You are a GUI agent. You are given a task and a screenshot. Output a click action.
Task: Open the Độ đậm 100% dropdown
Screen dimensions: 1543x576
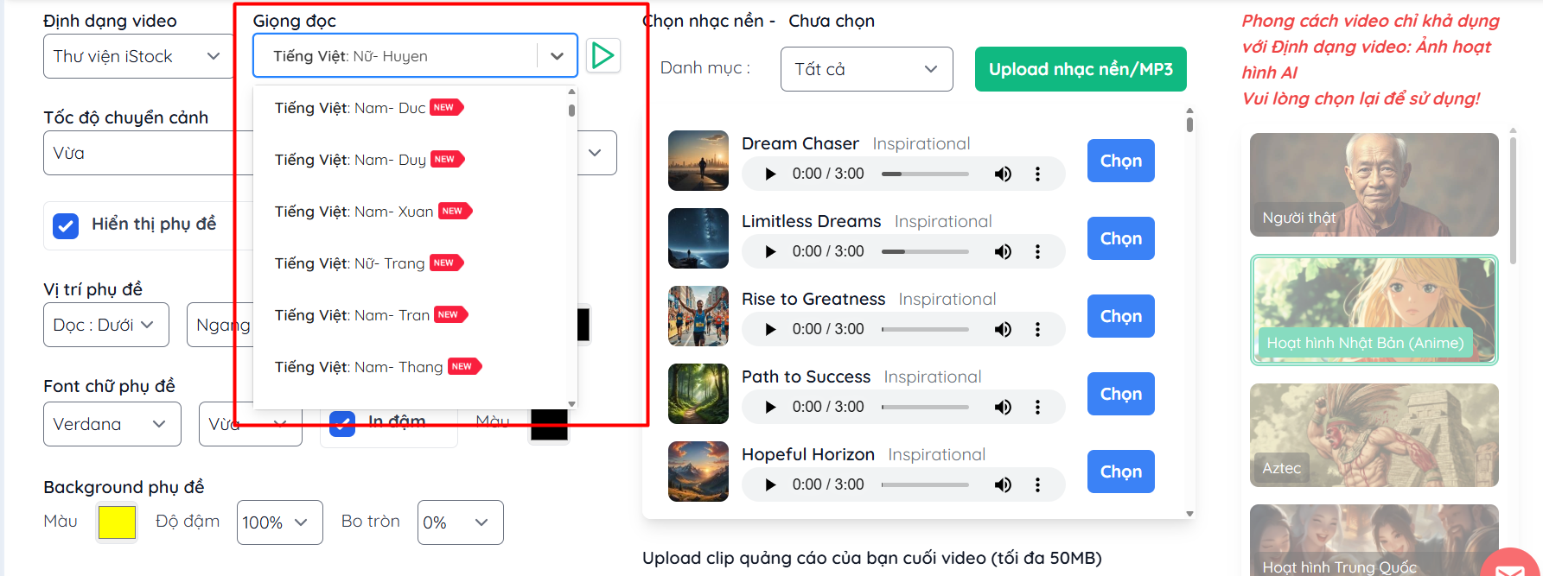(x=279, y=522)
